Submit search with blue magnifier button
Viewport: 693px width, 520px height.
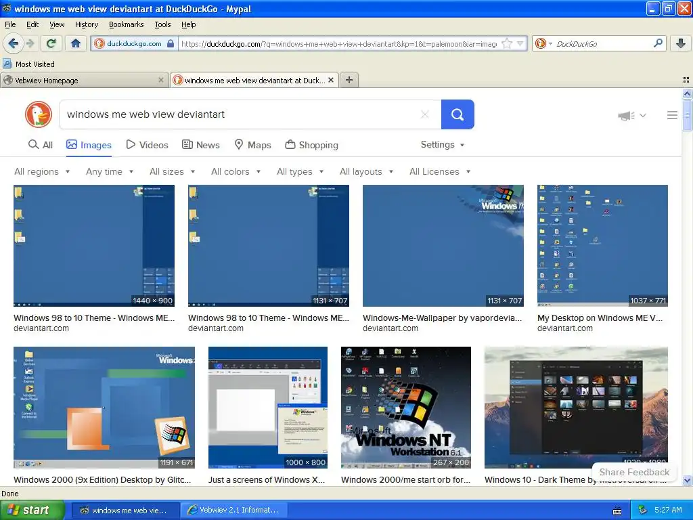click(457, 114)
